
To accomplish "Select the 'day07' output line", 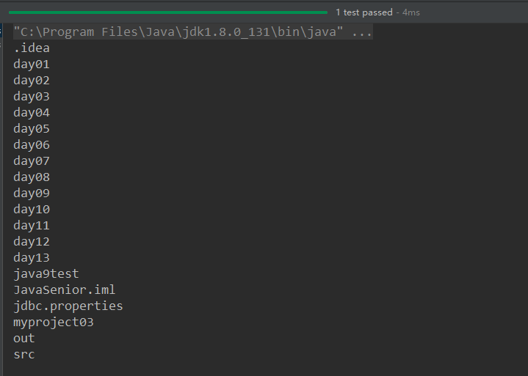I will pyautogui.click(x=32, y=161).
